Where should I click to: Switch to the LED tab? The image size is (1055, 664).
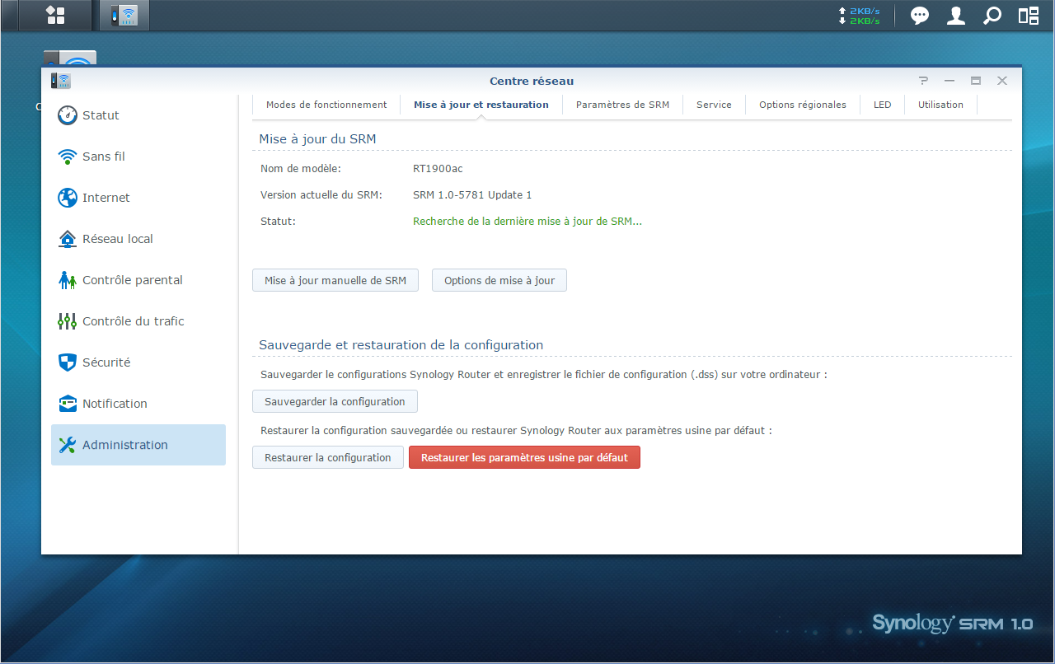[882, 105]
